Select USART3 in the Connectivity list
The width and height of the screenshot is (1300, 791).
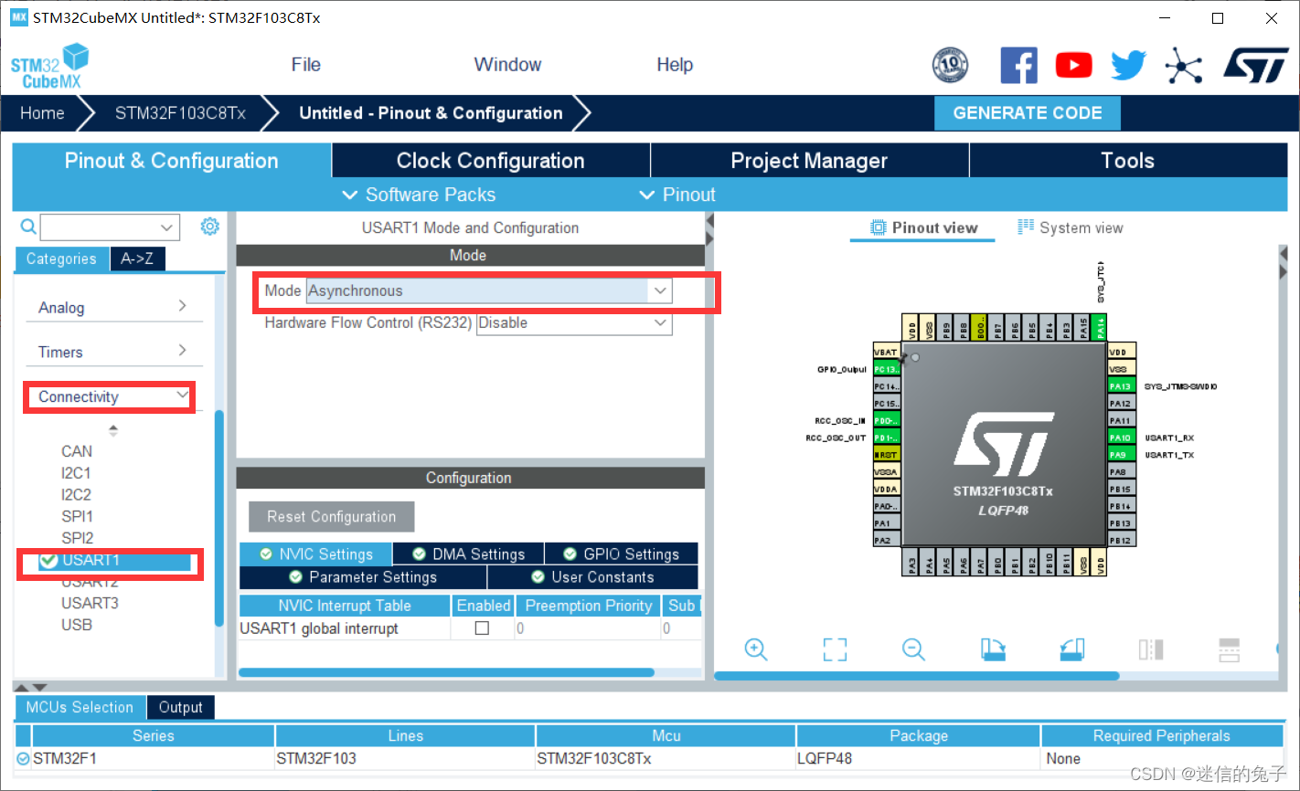coord(90,603)
